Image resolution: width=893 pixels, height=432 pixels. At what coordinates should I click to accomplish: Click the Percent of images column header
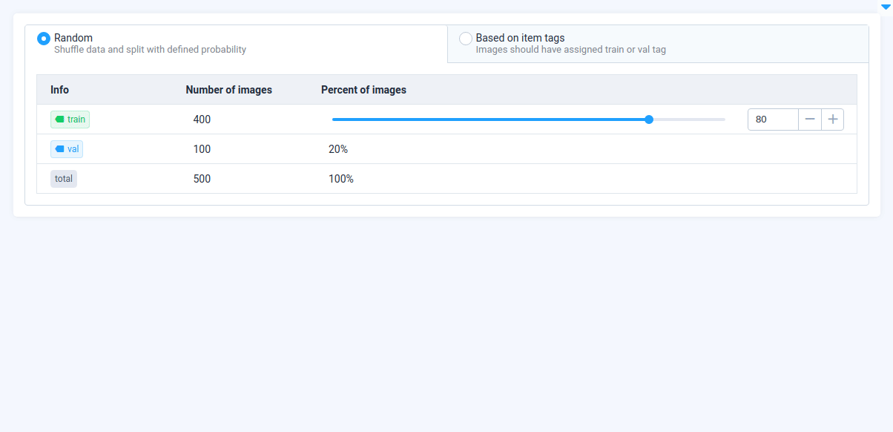[x=363, y=90]
